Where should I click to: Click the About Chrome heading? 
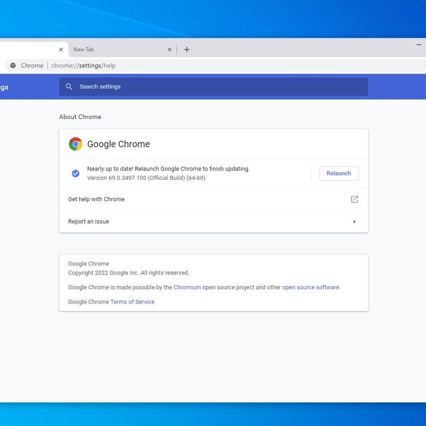pyautogui.click(x=80, y=117)
